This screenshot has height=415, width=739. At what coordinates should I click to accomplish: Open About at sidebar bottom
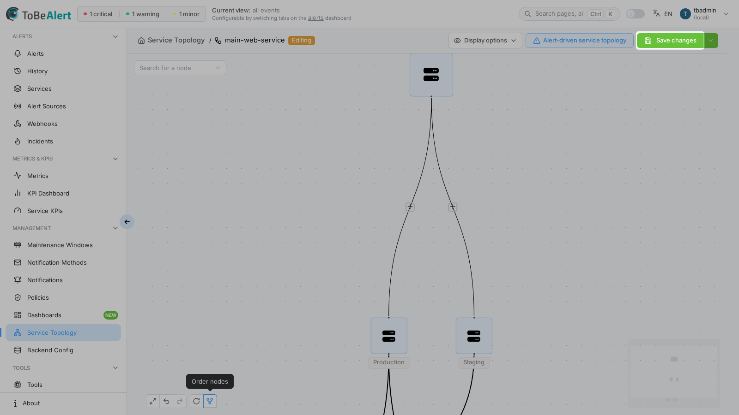coord(63,403)
